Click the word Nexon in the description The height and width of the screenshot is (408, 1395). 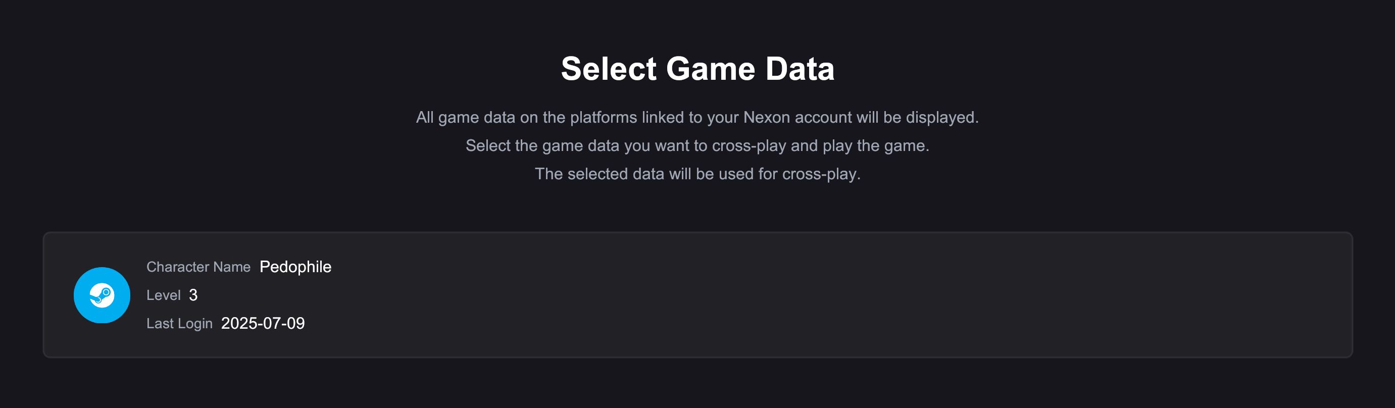(766, 118)
